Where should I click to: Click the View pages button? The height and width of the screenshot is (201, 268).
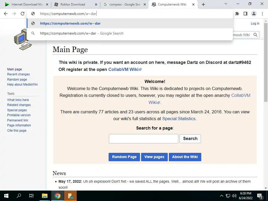[154, 157]
